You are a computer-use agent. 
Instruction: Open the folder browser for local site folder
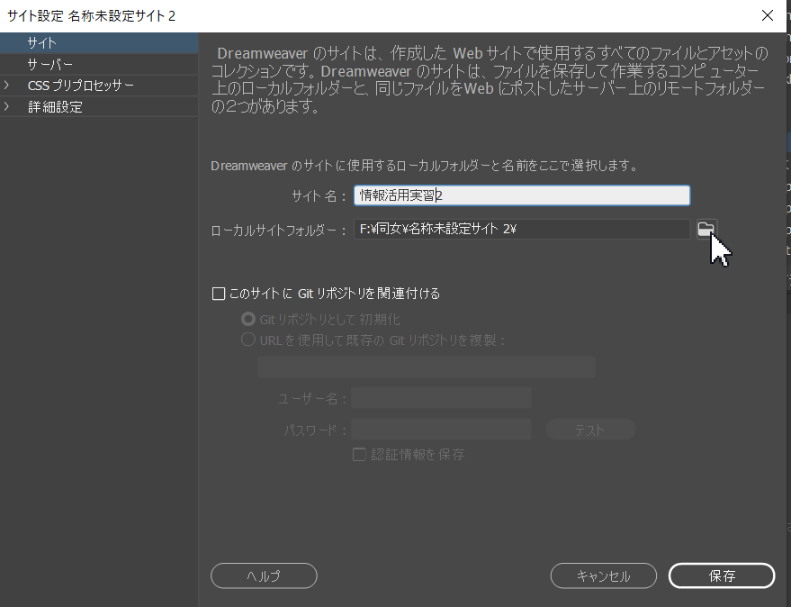click(706, 229)
